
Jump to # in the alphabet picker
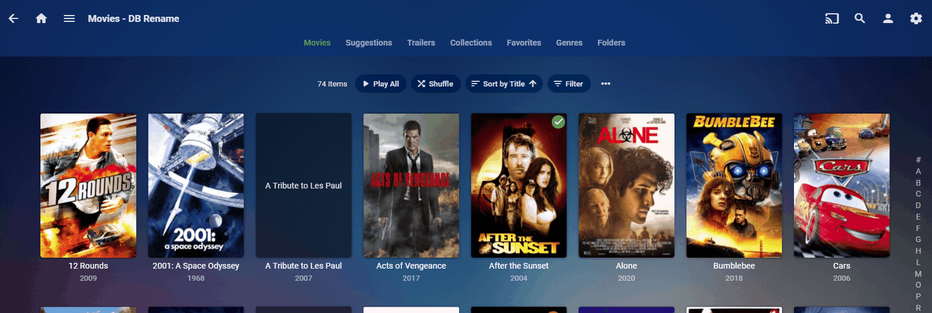coord(918,160)
